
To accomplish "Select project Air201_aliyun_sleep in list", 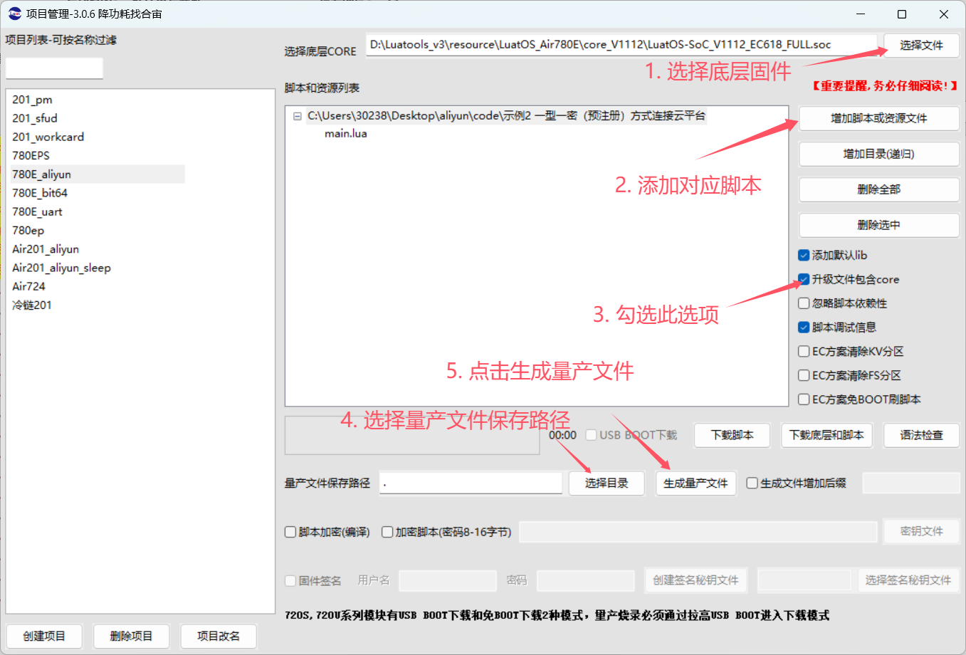I will point(61,268).
